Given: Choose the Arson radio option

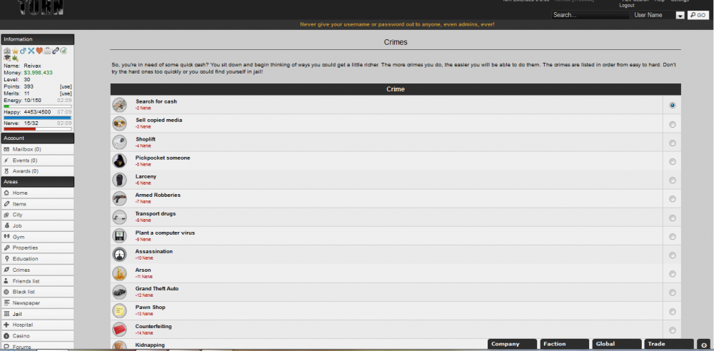Looking at the screenshot, I should [673, 274].
